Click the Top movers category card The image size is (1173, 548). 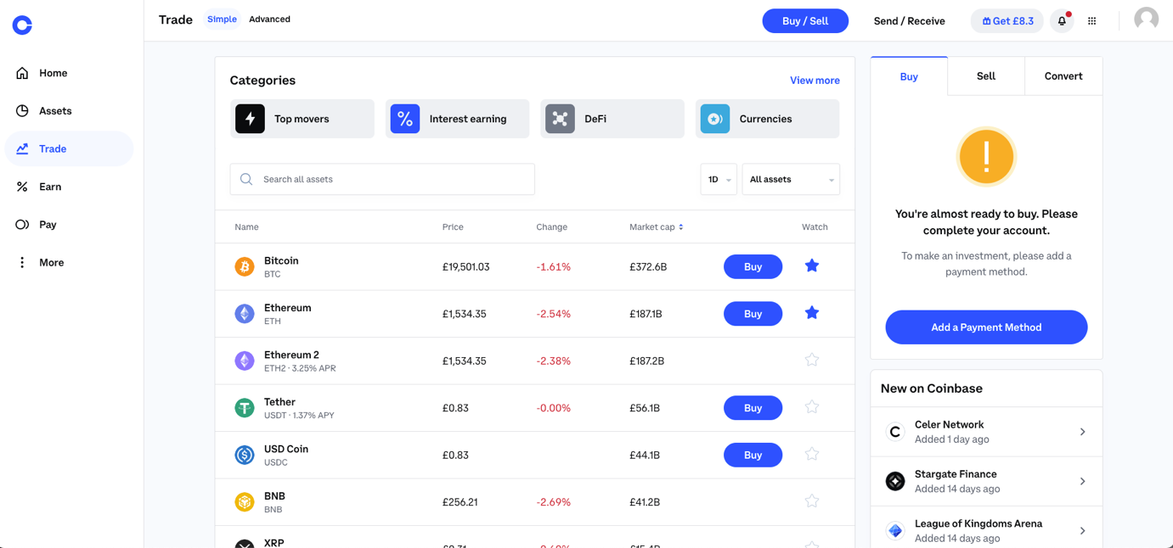[x=302, y=119]
